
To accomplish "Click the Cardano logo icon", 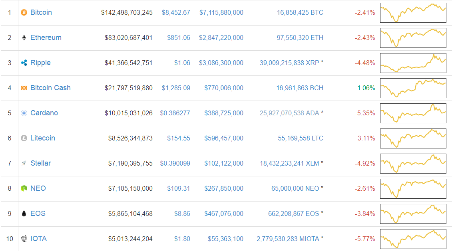I will (x=24, y=113).
